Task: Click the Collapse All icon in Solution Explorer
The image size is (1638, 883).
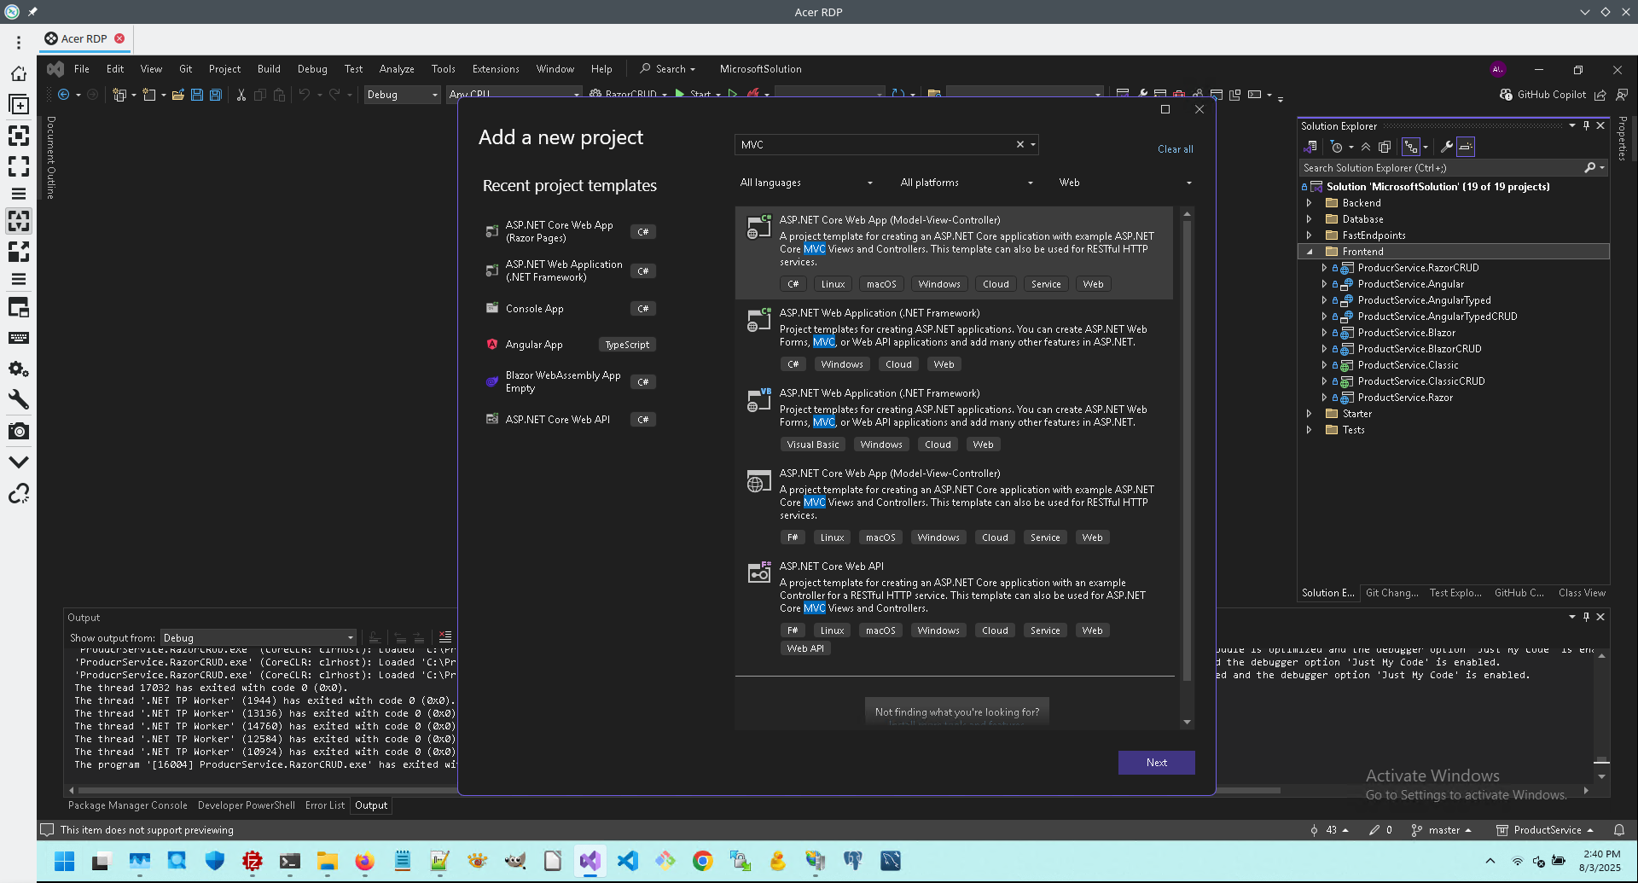Action: pos(1366,147)
